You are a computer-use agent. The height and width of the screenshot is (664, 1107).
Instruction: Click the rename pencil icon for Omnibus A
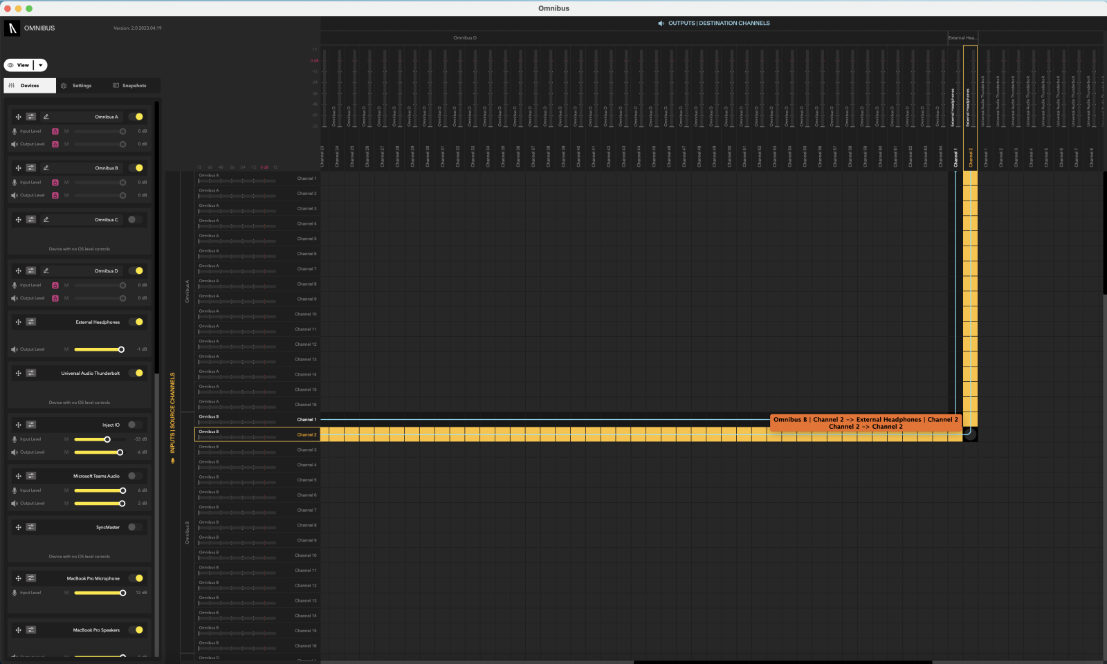point(46,117)
